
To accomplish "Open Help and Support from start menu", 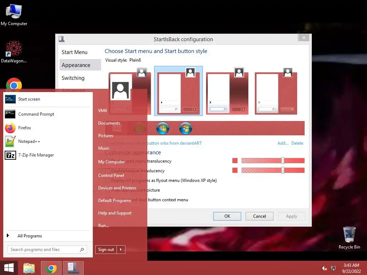I will (115, 213).
